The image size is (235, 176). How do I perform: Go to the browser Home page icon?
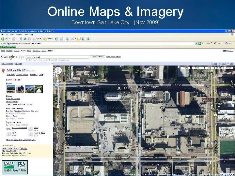pyautogui.click(x=29, y=39)
